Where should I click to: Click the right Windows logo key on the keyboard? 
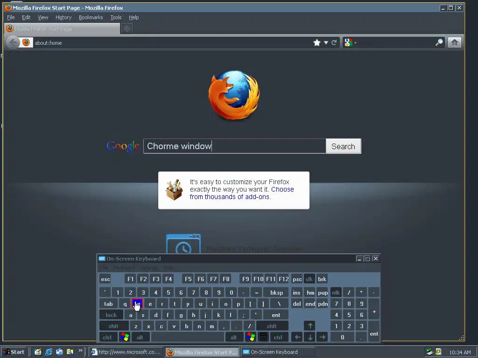[251, 337]
